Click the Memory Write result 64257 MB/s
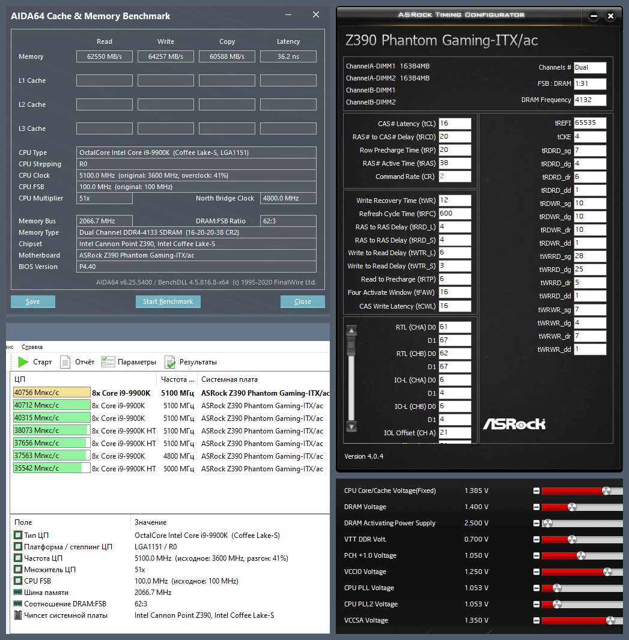The height and width of the screenshot is (640, 629). [x=166, y=56]
